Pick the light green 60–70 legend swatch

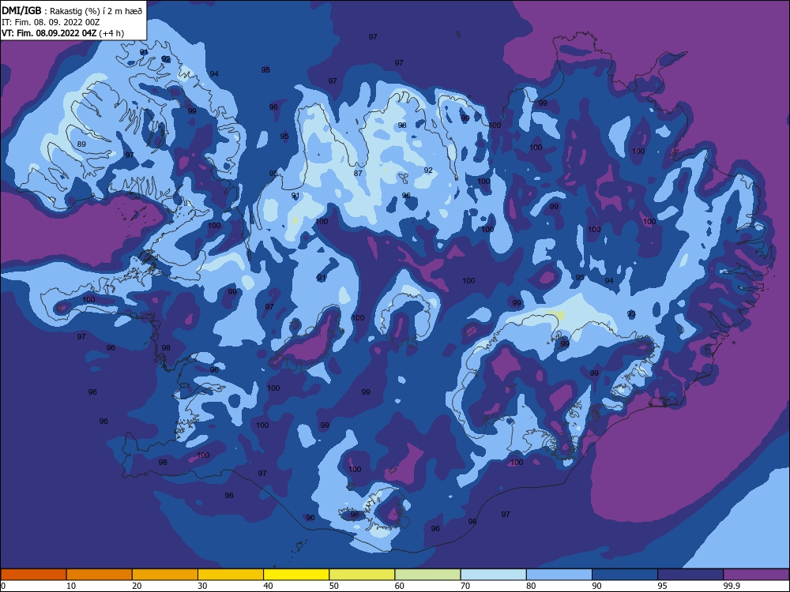[427, 575]
